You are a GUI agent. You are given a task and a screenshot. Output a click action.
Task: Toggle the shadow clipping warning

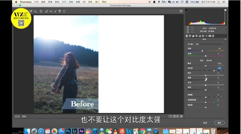pyautogui.click(x=186, y=10)
